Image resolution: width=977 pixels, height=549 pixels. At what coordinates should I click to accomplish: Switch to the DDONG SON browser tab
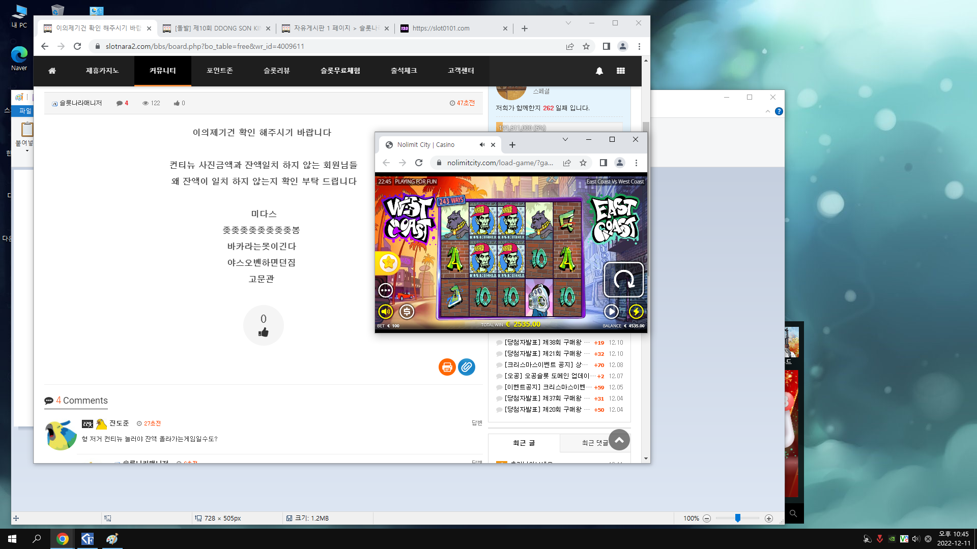point(216,28)
